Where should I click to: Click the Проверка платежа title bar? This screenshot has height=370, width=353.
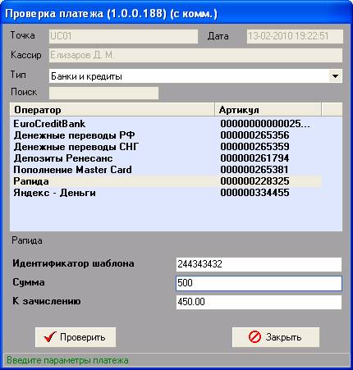(176, 13)
